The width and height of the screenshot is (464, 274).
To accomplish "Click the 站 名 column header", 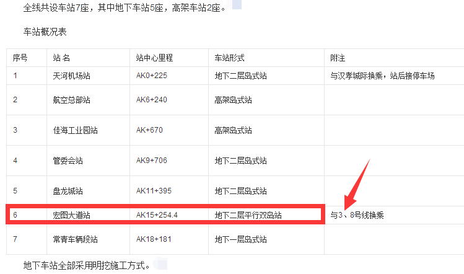I will click(61, 58).
